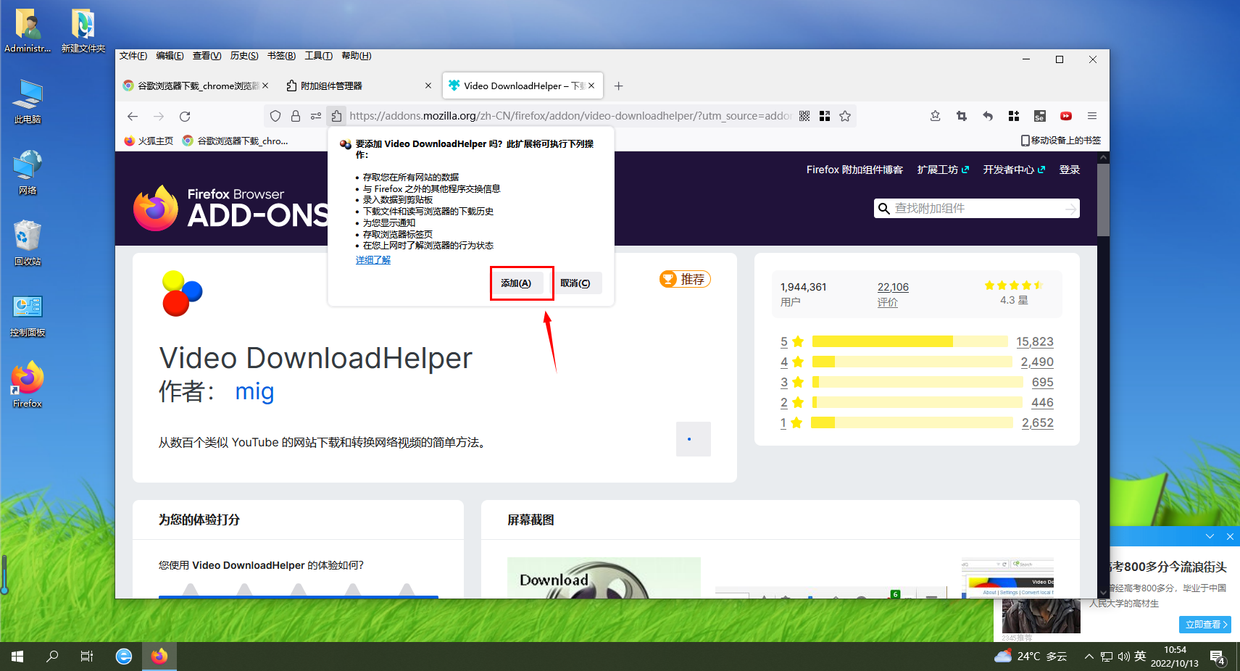
Task: Open the 回收站 desktop icon
Action: pyautogui.click(x=28, y=243)
